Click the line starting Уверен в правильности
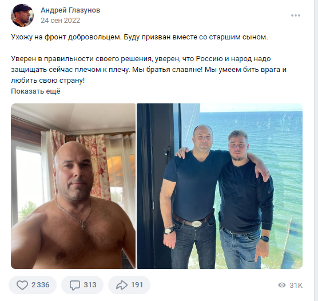 (141, 59)
